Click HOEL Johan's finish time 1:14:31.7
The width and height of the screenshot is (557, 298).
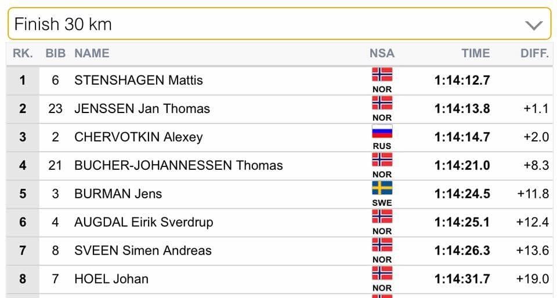tap(462, 279)
